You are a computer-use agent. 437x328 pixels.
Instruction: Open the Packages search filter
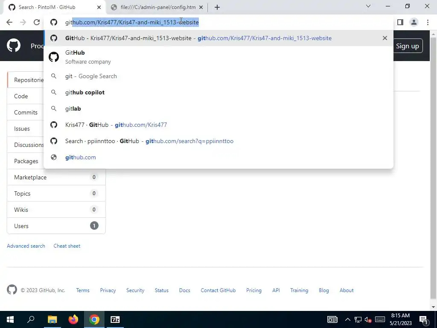(x=25, y=161)
